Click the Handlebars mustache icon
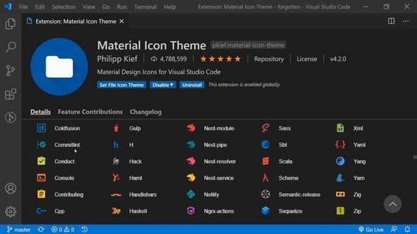 [116, 195]
